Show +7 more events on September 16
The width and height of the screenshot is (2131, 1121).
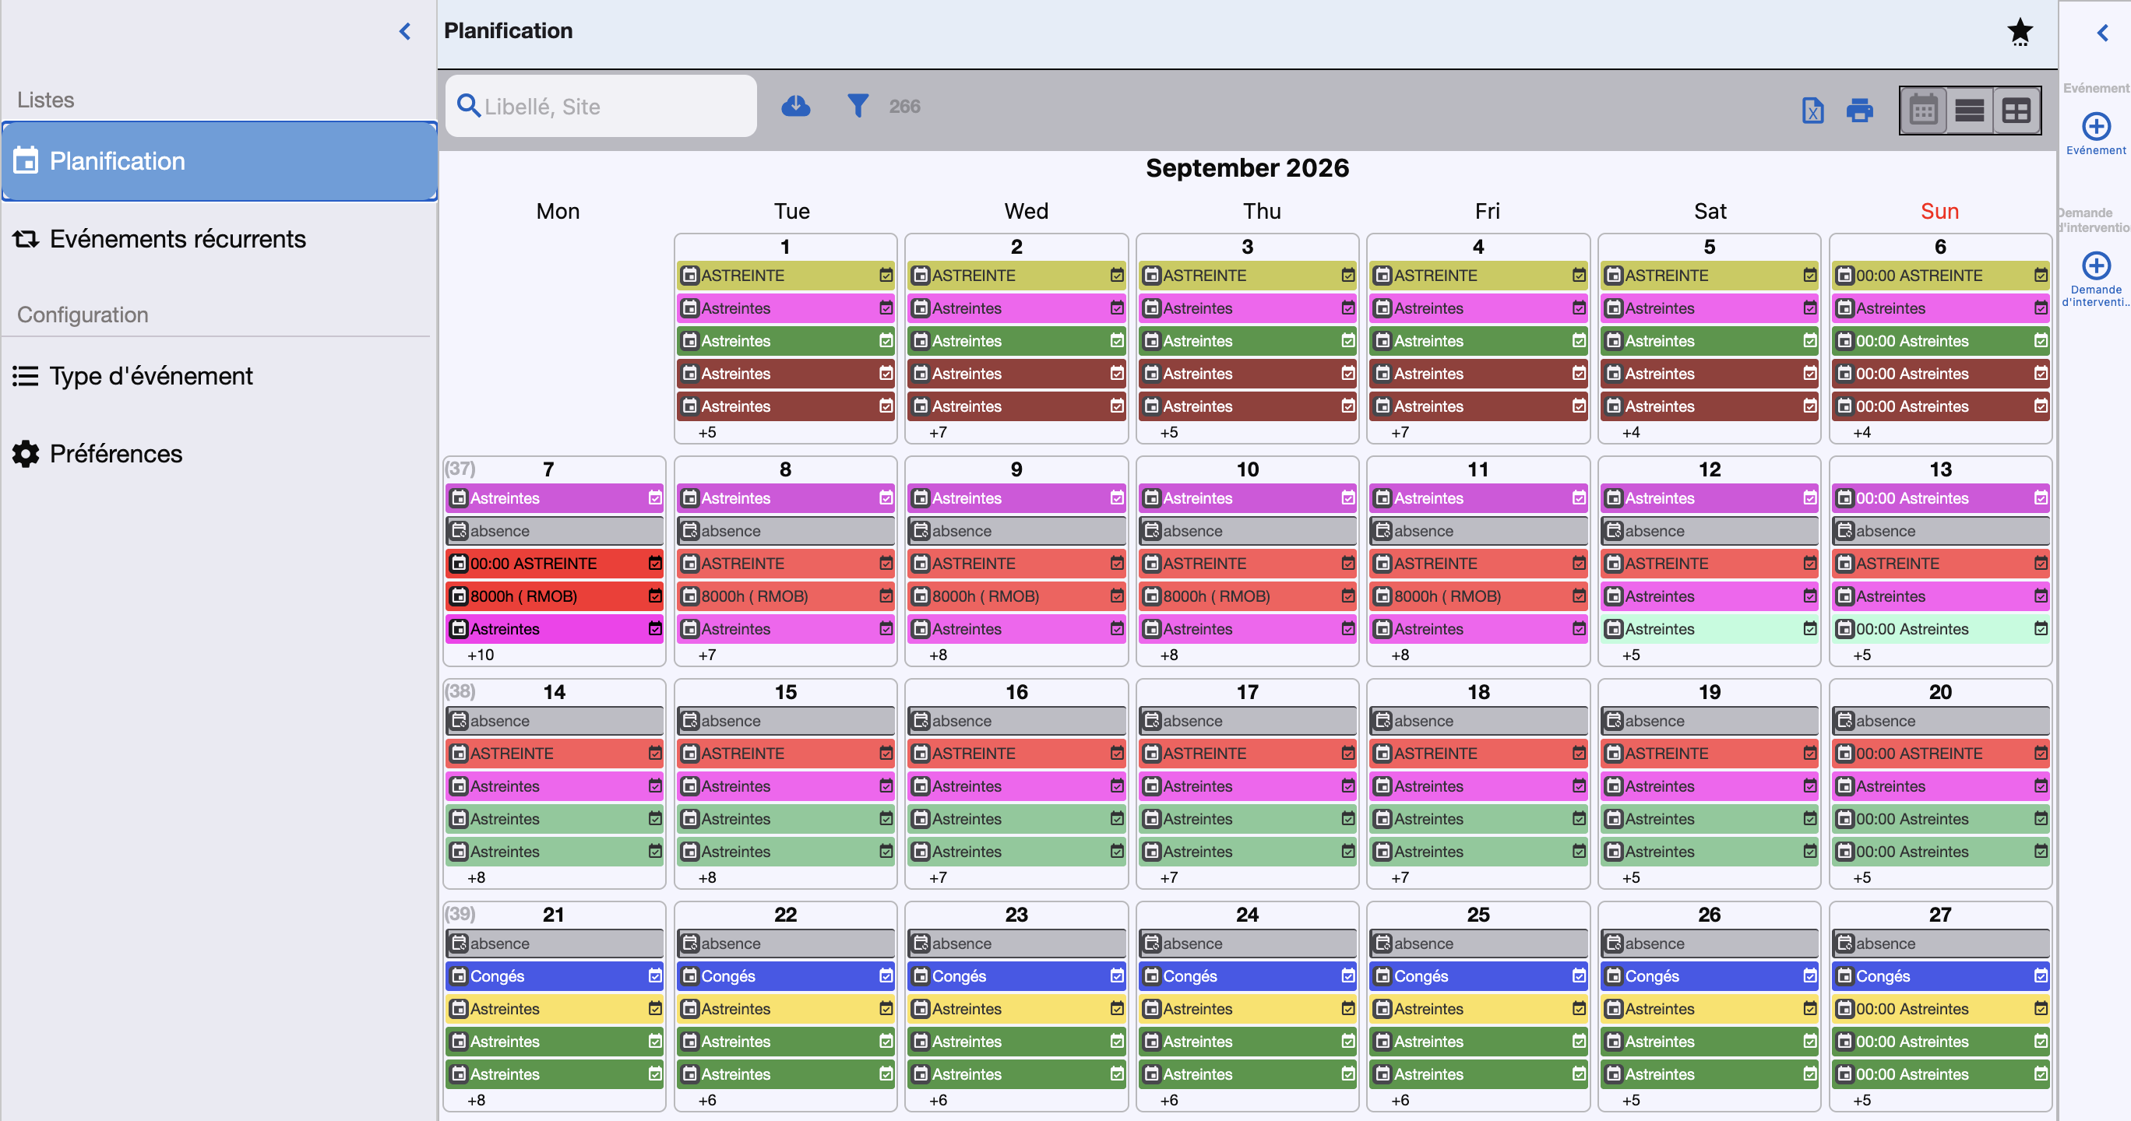(938, 877)
